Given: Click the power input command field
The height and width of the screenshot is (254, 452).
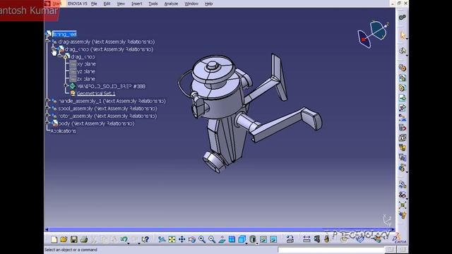Looking at the screenshot, I should tap(331, 250).
